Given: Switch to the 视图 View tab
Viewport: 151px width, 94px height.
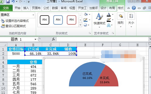Looking at the screenshot, I should point(72,8).
